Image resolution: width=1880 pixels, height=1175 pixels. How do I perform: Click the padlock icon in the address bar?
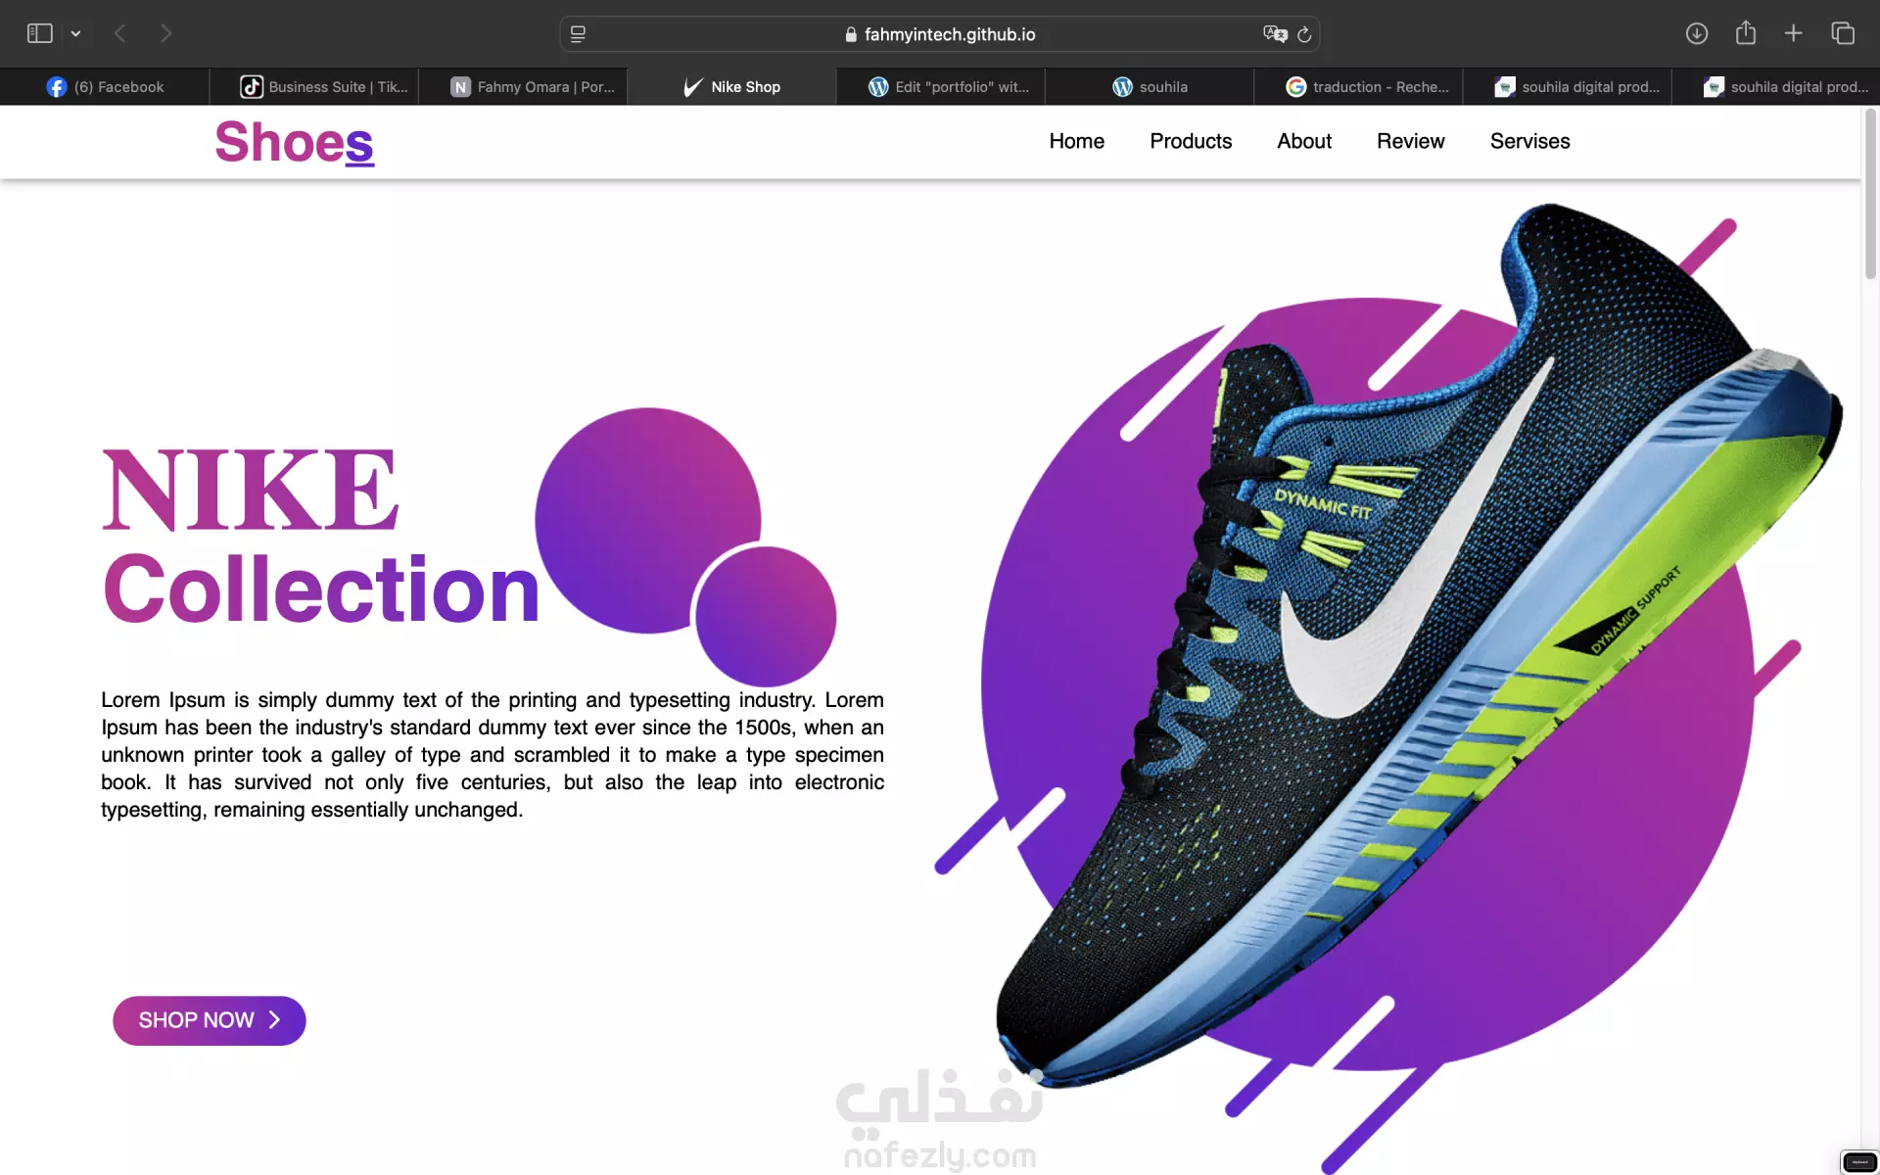coord(851,34)
